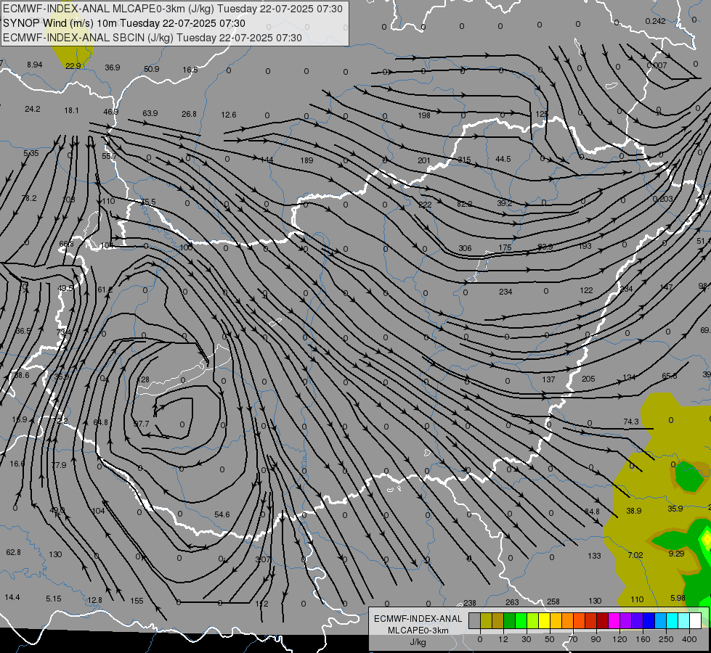Click the map value 38.9
711x653 pixels.
[x=633, y=511]
